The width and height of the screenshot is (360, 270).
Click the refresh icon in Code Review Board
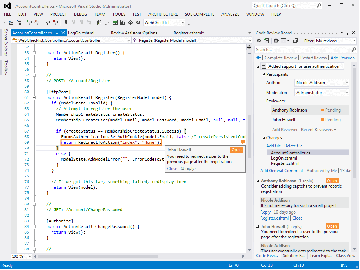pyautogui.click(x=259, y=41)
